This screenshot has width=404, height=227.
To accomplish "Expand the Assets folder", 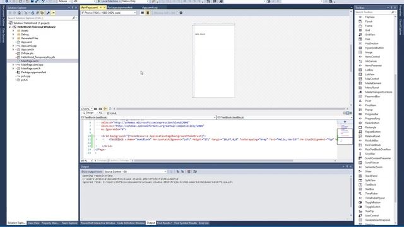I will point(13,31).
